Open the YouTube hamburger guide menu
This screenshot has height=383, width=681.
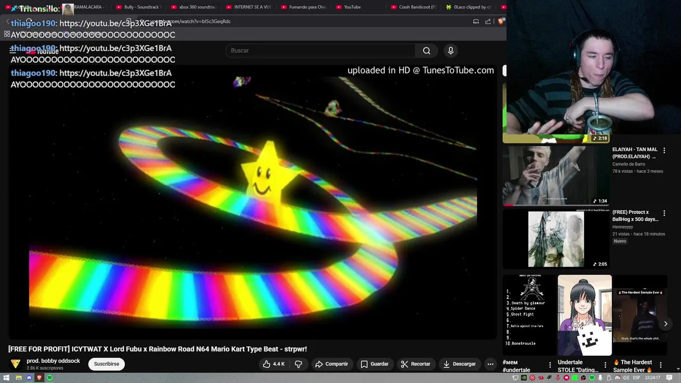click(13, 51)
